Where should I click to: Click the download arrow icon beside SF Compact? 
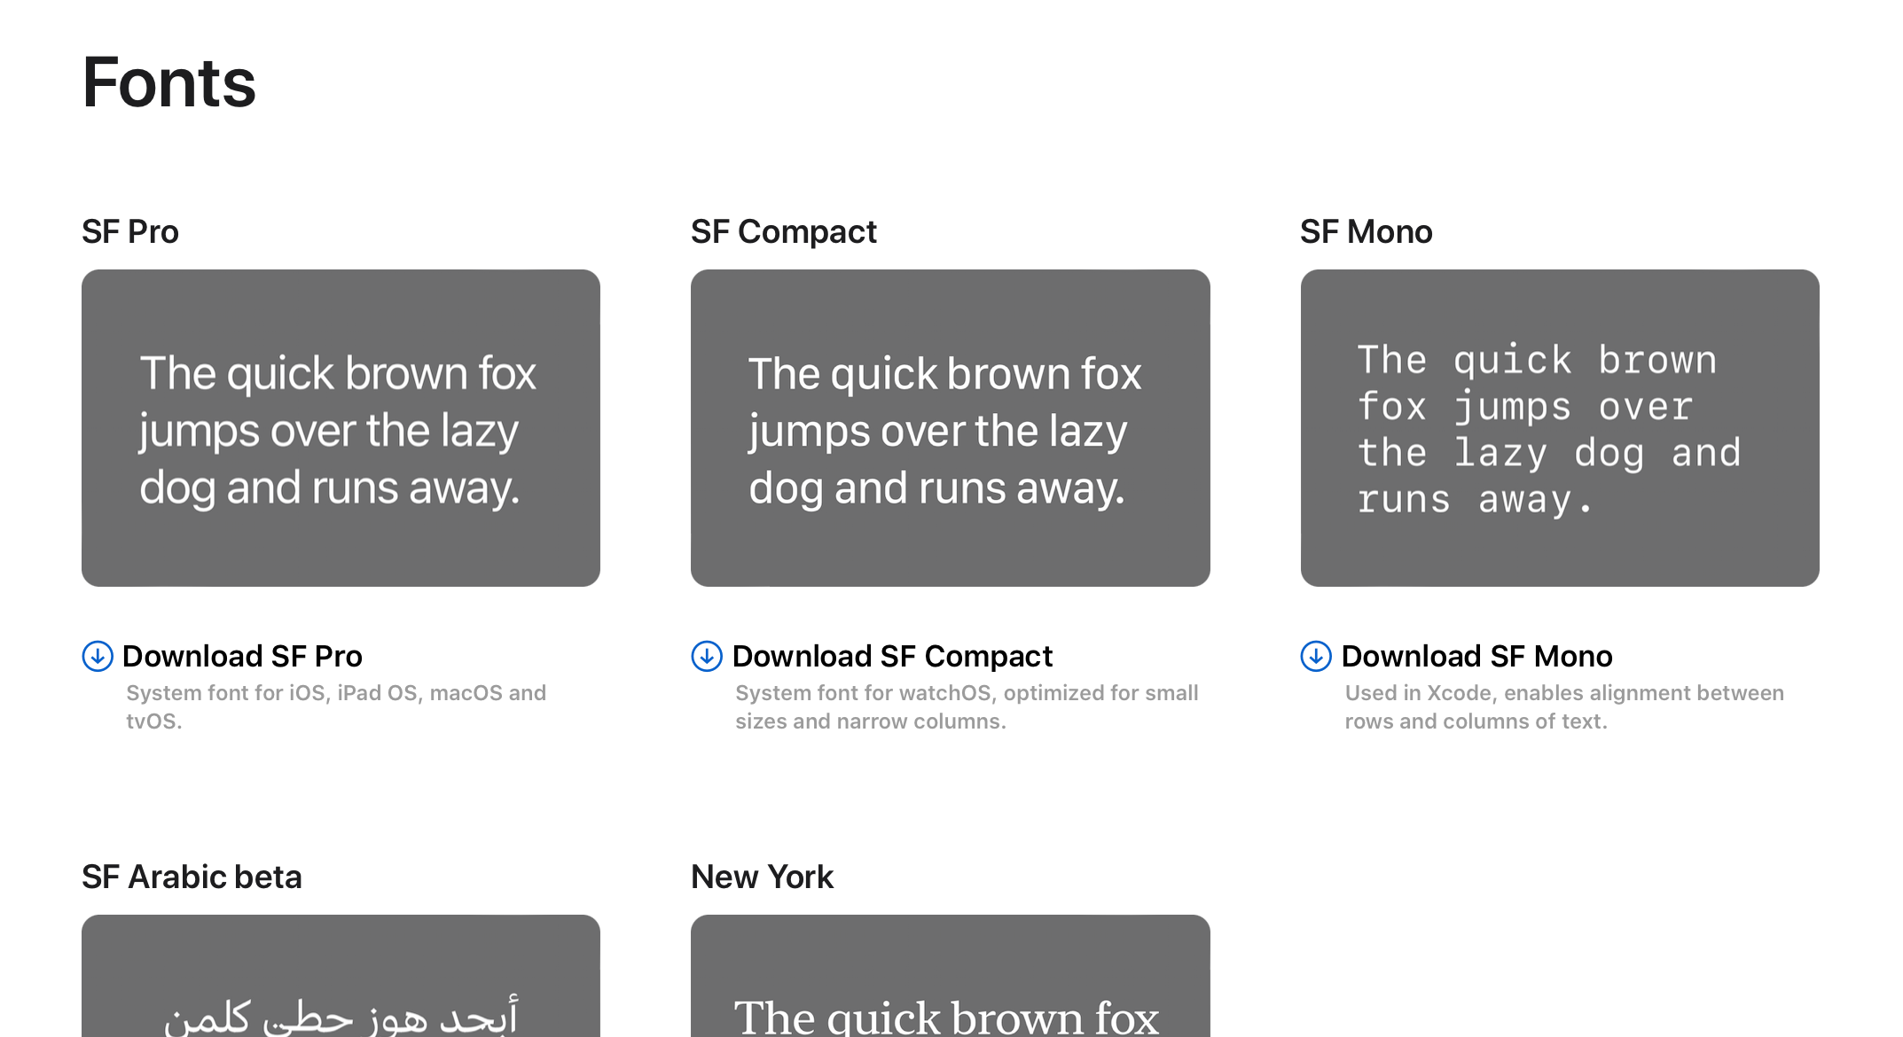705,657
